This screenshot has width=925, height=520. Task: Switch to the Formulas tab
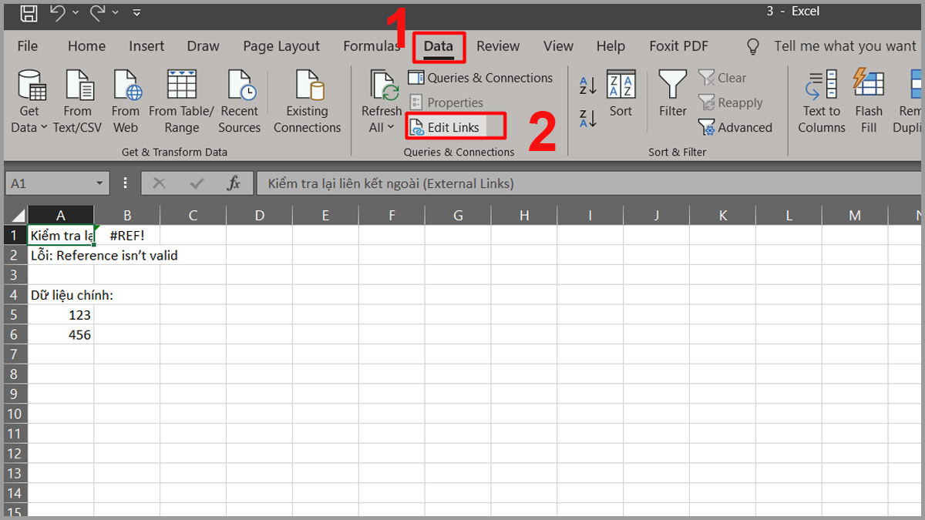[x=372, y=46]
